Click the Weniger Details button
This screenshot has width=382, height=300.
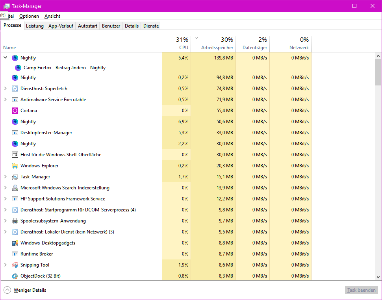(x=25, y=290)
